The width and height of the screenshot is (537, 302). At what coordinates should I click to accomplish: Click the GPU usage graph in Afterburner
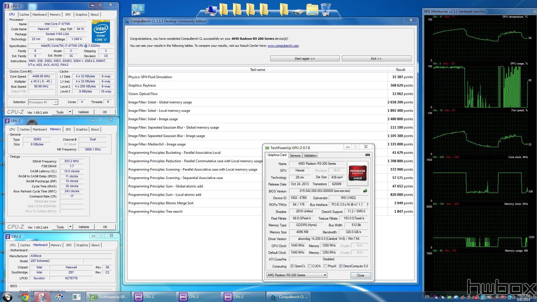[x=480, y=87]
